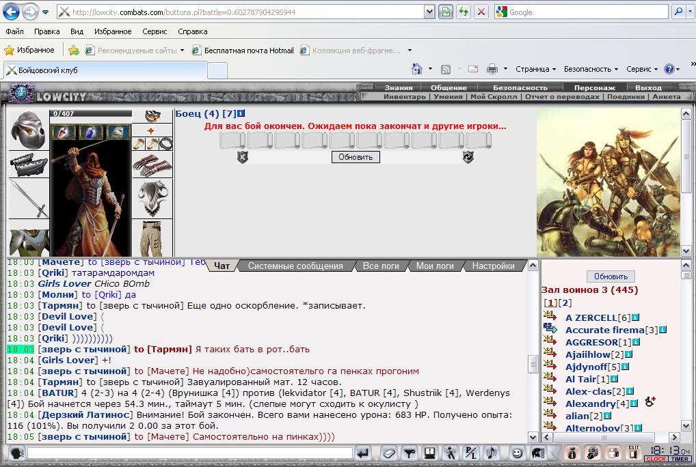Open recent pages dropdown next to forward button

tap(45, 12)
